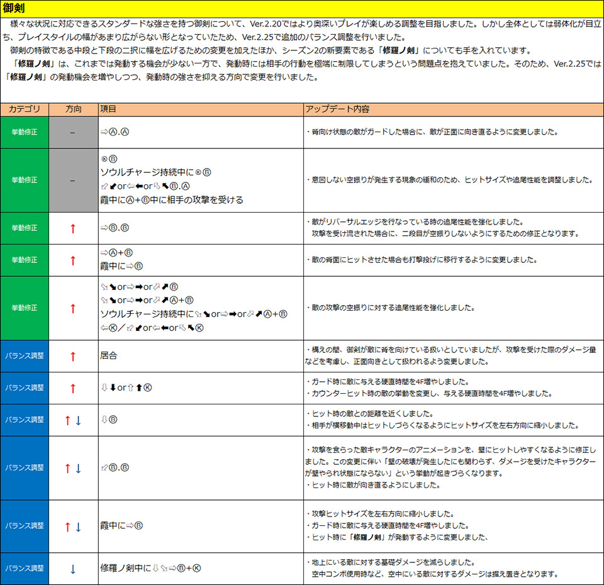Click the red up arrow in the ⇩⬇or⇧⬆Ⓚ row
The image size is (604, 585).
tap(73, 388)
